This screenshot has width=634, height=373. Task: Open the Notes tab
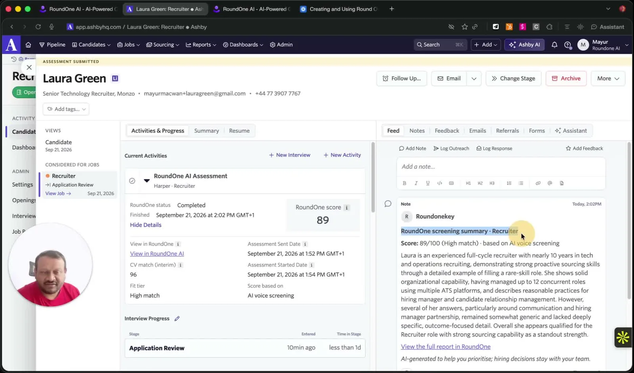(x=417, y=131)
